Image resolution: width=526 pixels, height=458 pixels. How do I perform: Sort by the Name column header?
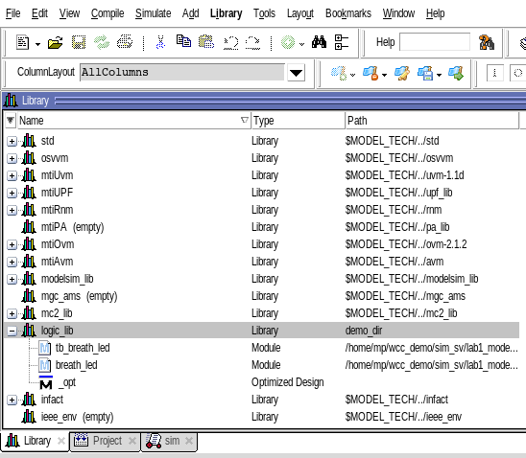click(134, 121)
